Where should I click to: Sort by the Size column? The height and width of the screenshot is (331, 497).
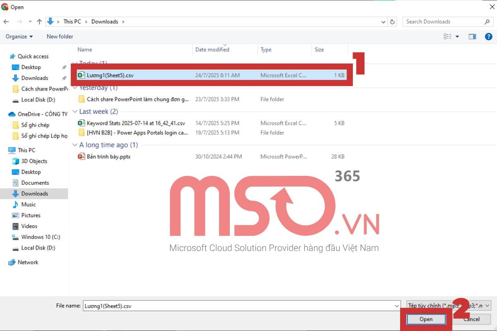click(x=319, y=50)
